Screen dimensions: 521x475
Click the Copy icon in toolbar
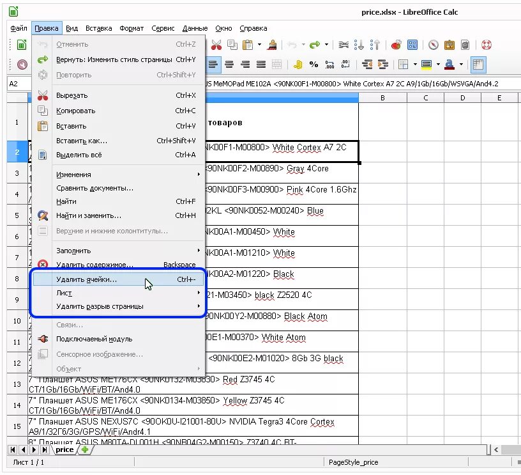[232, 45]
